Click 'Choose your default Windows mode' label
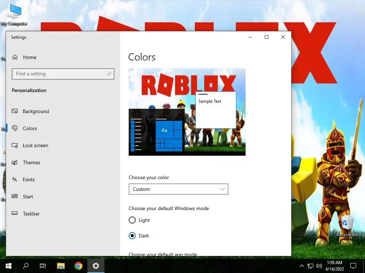 tap(169, 208)
